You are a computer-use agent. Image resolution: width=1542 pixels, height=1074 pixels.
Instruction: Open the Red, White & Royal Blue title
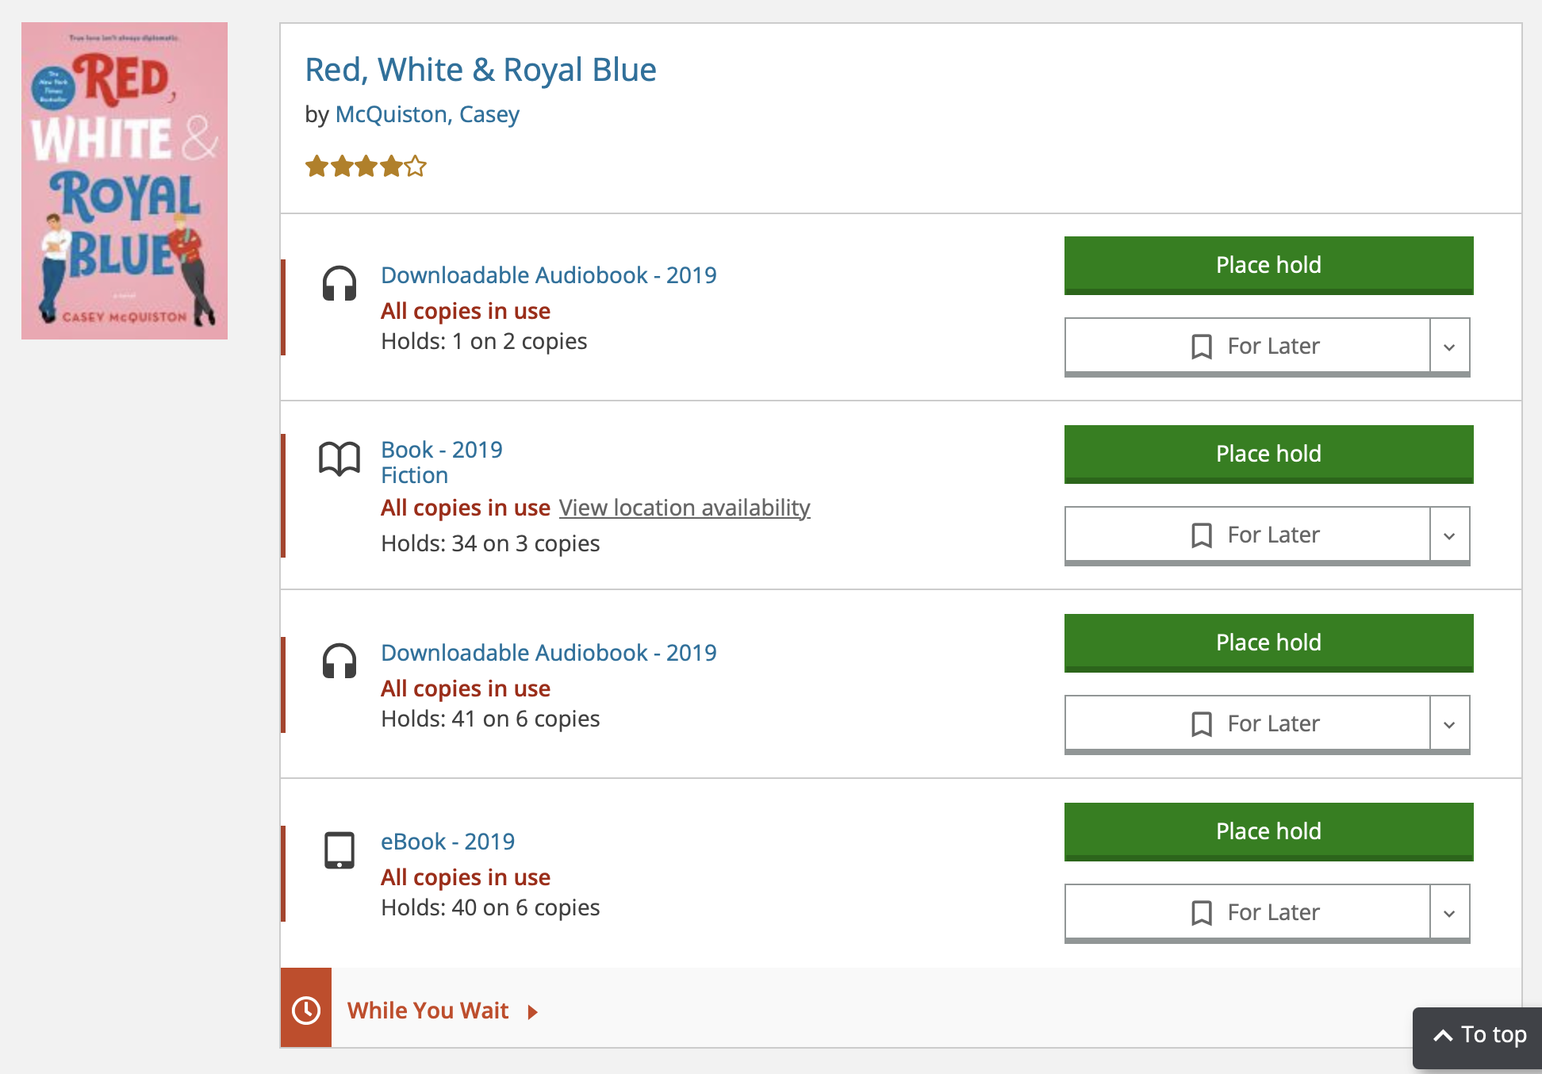[481, 70]
